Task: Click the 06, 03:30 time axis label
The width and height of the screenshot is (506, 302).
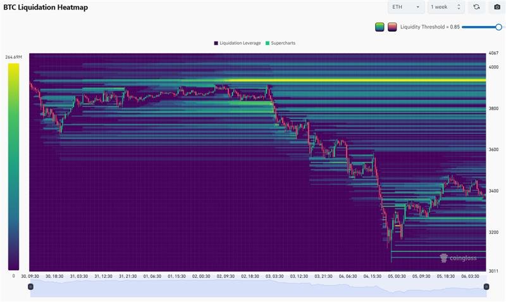Action: pyautogui.click(x=470, y=277)
